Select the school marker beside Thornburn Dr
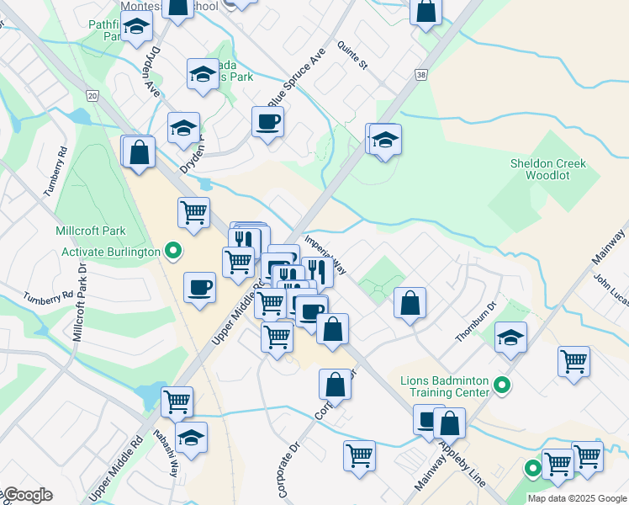629x505 pixels. [x=510, y=337]
